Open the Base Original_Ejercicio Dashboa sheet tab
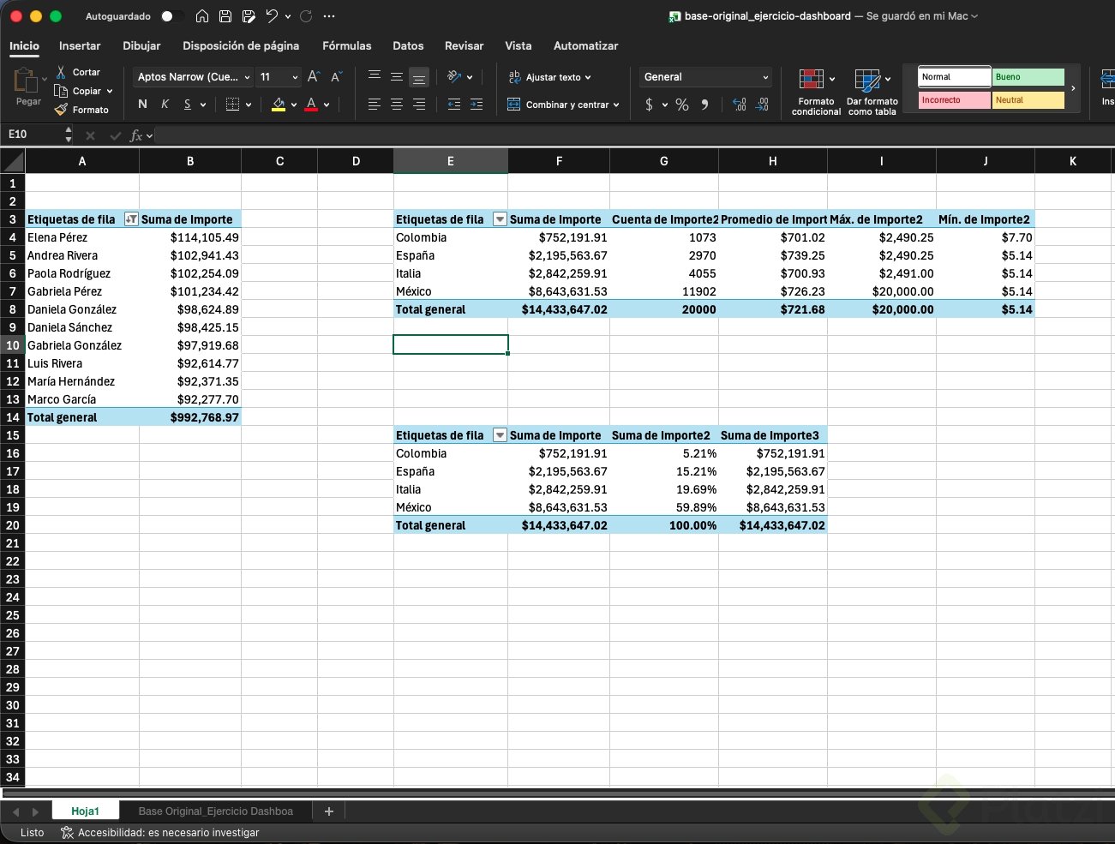The image size is (1115, 844). (x=215, y=811)
